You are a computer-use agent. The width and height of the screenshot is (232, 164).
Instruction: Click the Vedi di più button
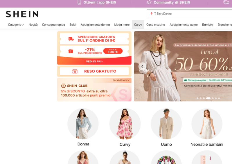(x=94, y=61)
